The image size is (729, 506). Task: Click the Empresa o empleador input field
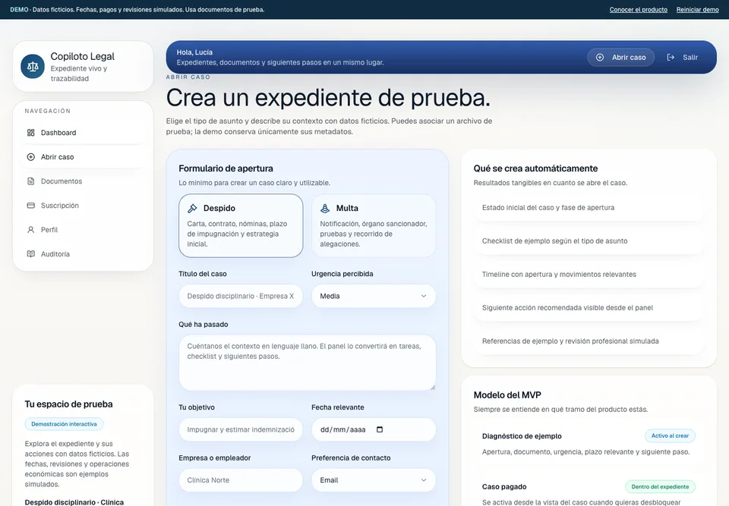[x=241, y=480]
